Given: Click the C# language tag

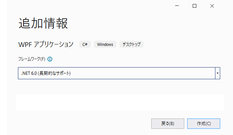Looking at the screenshot, I should [85, 44].
